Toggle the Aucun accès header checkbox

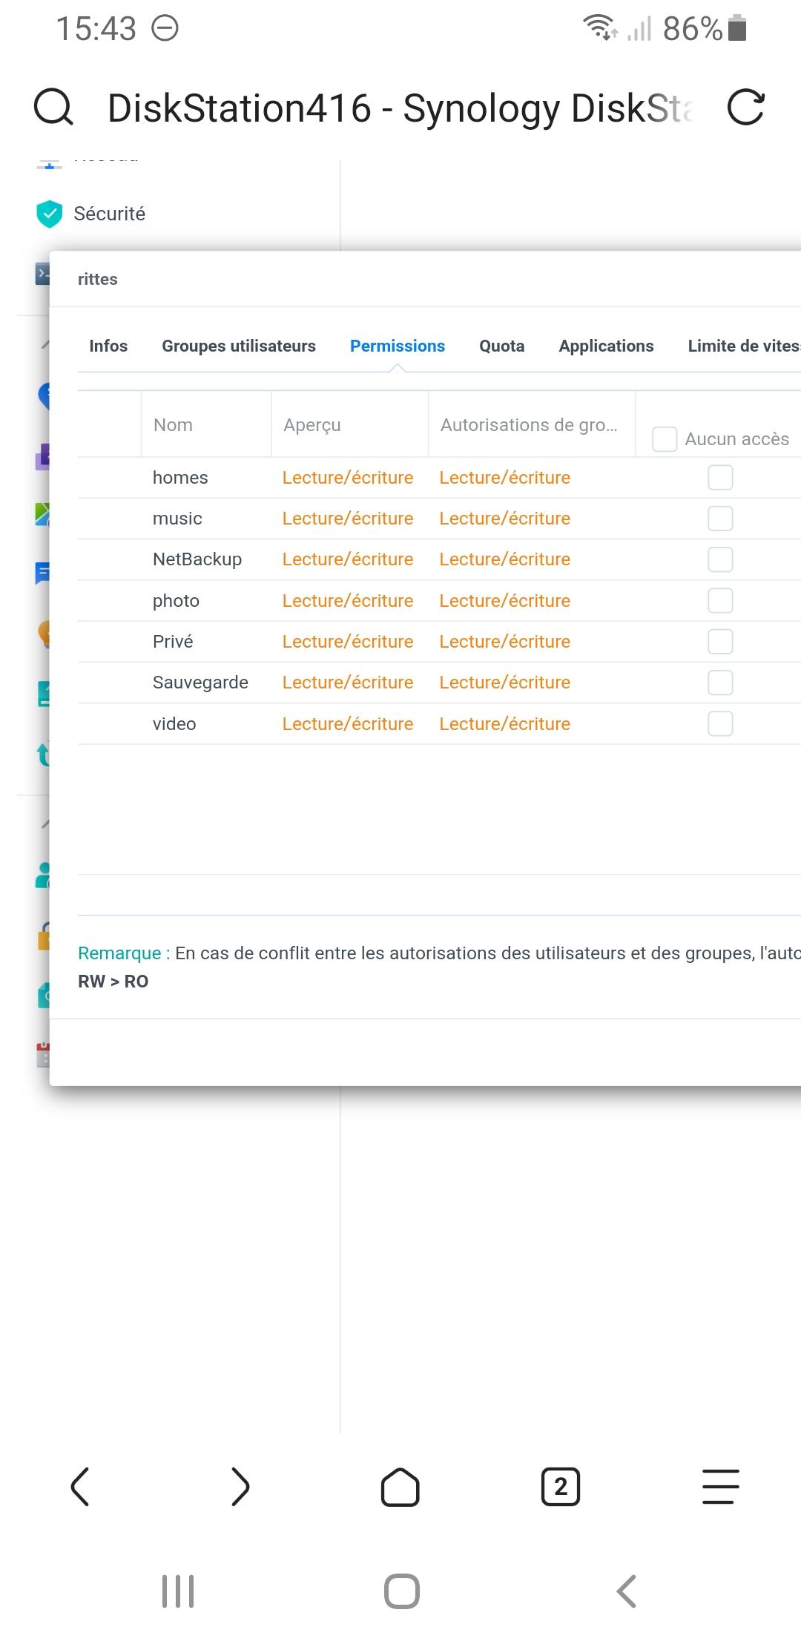[x=665, y=438]
